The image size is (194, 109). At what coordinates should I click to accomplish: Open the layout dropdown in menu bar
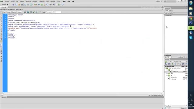[64, 2]
